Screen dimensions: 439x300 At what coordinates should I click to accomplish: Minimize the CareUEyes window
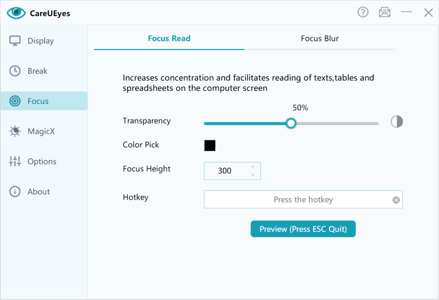(406, 12)
